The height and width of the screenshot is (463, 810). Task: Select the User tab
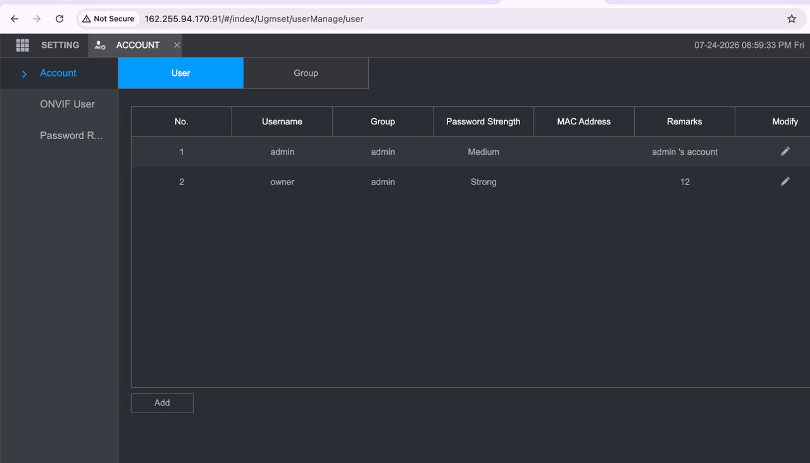tap(180, 73)
